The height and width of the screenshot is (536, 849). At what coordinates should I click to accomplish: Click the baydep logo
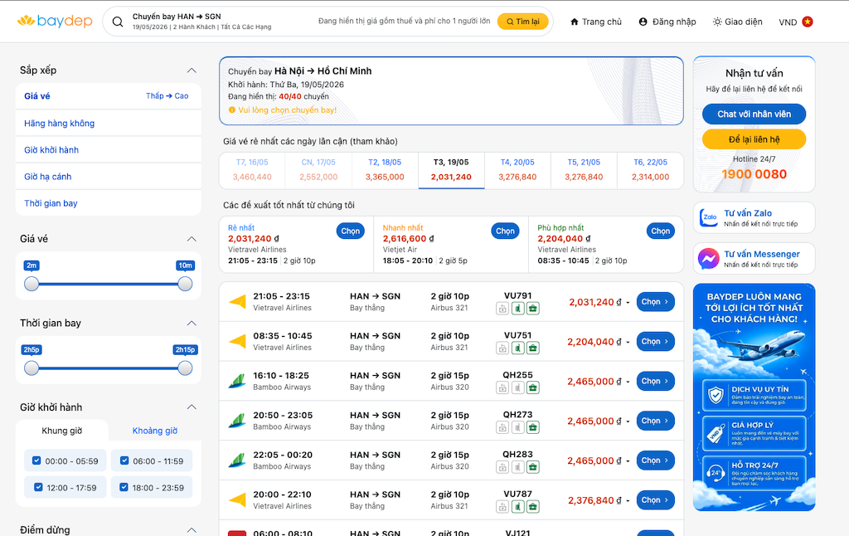pos(55,21)
